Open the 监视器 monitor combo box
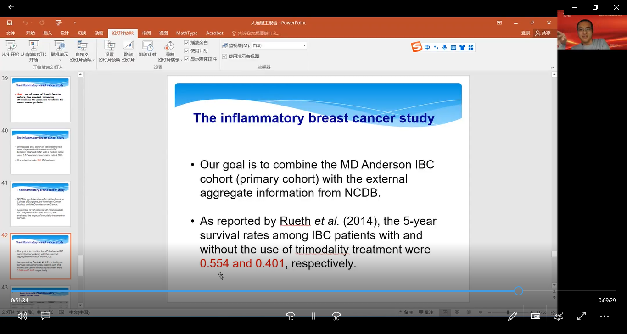The width and height of the screenshot is (627, 334). (x=279, y=45)
